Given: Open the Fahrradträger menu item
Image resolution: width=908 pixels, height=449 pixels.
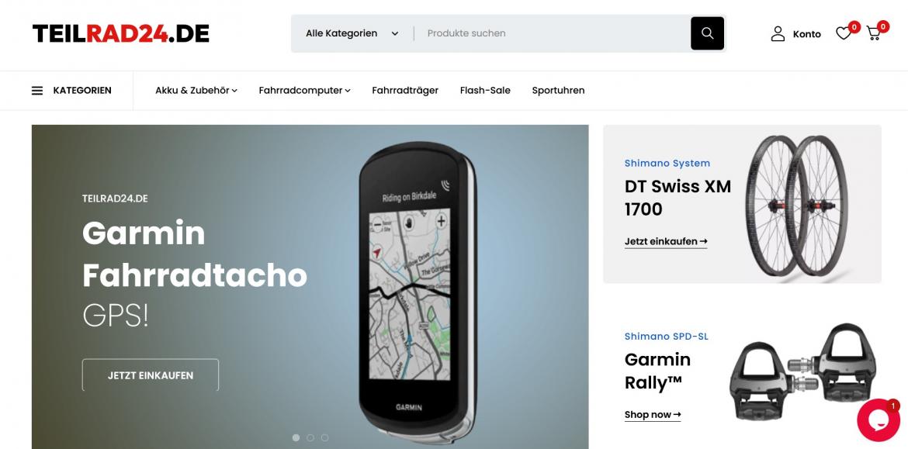Looking at the screenshot, I should (x=405, y=90).
